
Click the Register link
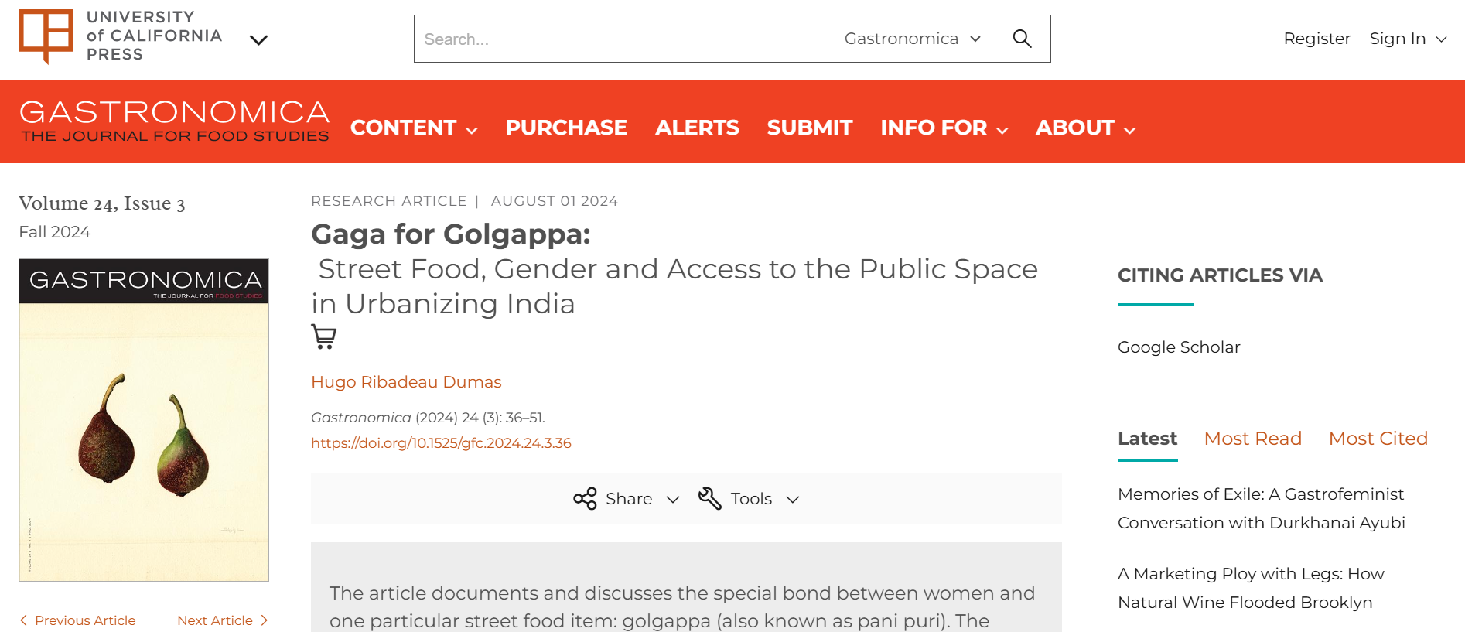click(1316, 39)
